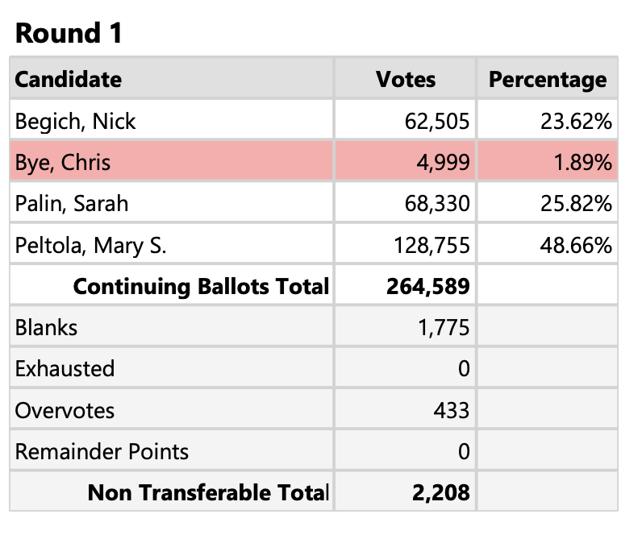642x535 pixels.
Task: Click the Round 1 heading
Action: 69,33
